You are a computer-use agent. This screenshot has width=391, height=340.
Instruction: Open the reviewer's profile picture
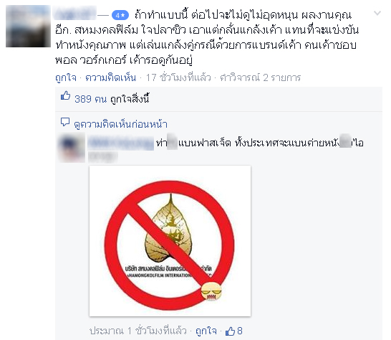[28, 27]
